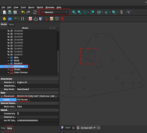Image resolution: width=147 pixels, height=133 pixels.
Task: Switch to the View property tab
Action: [3, 128]
